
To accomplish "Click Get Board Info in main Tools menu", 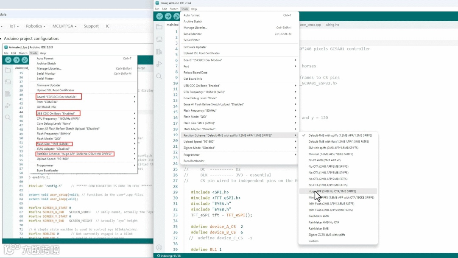I will point(240,79).
